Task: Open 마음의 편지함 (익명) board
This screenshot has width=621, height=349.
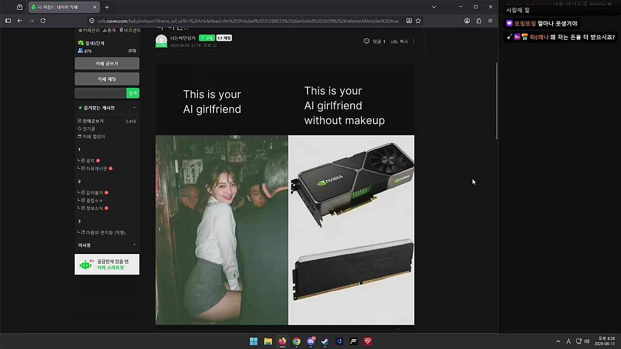Action: (x=105, y=233)
